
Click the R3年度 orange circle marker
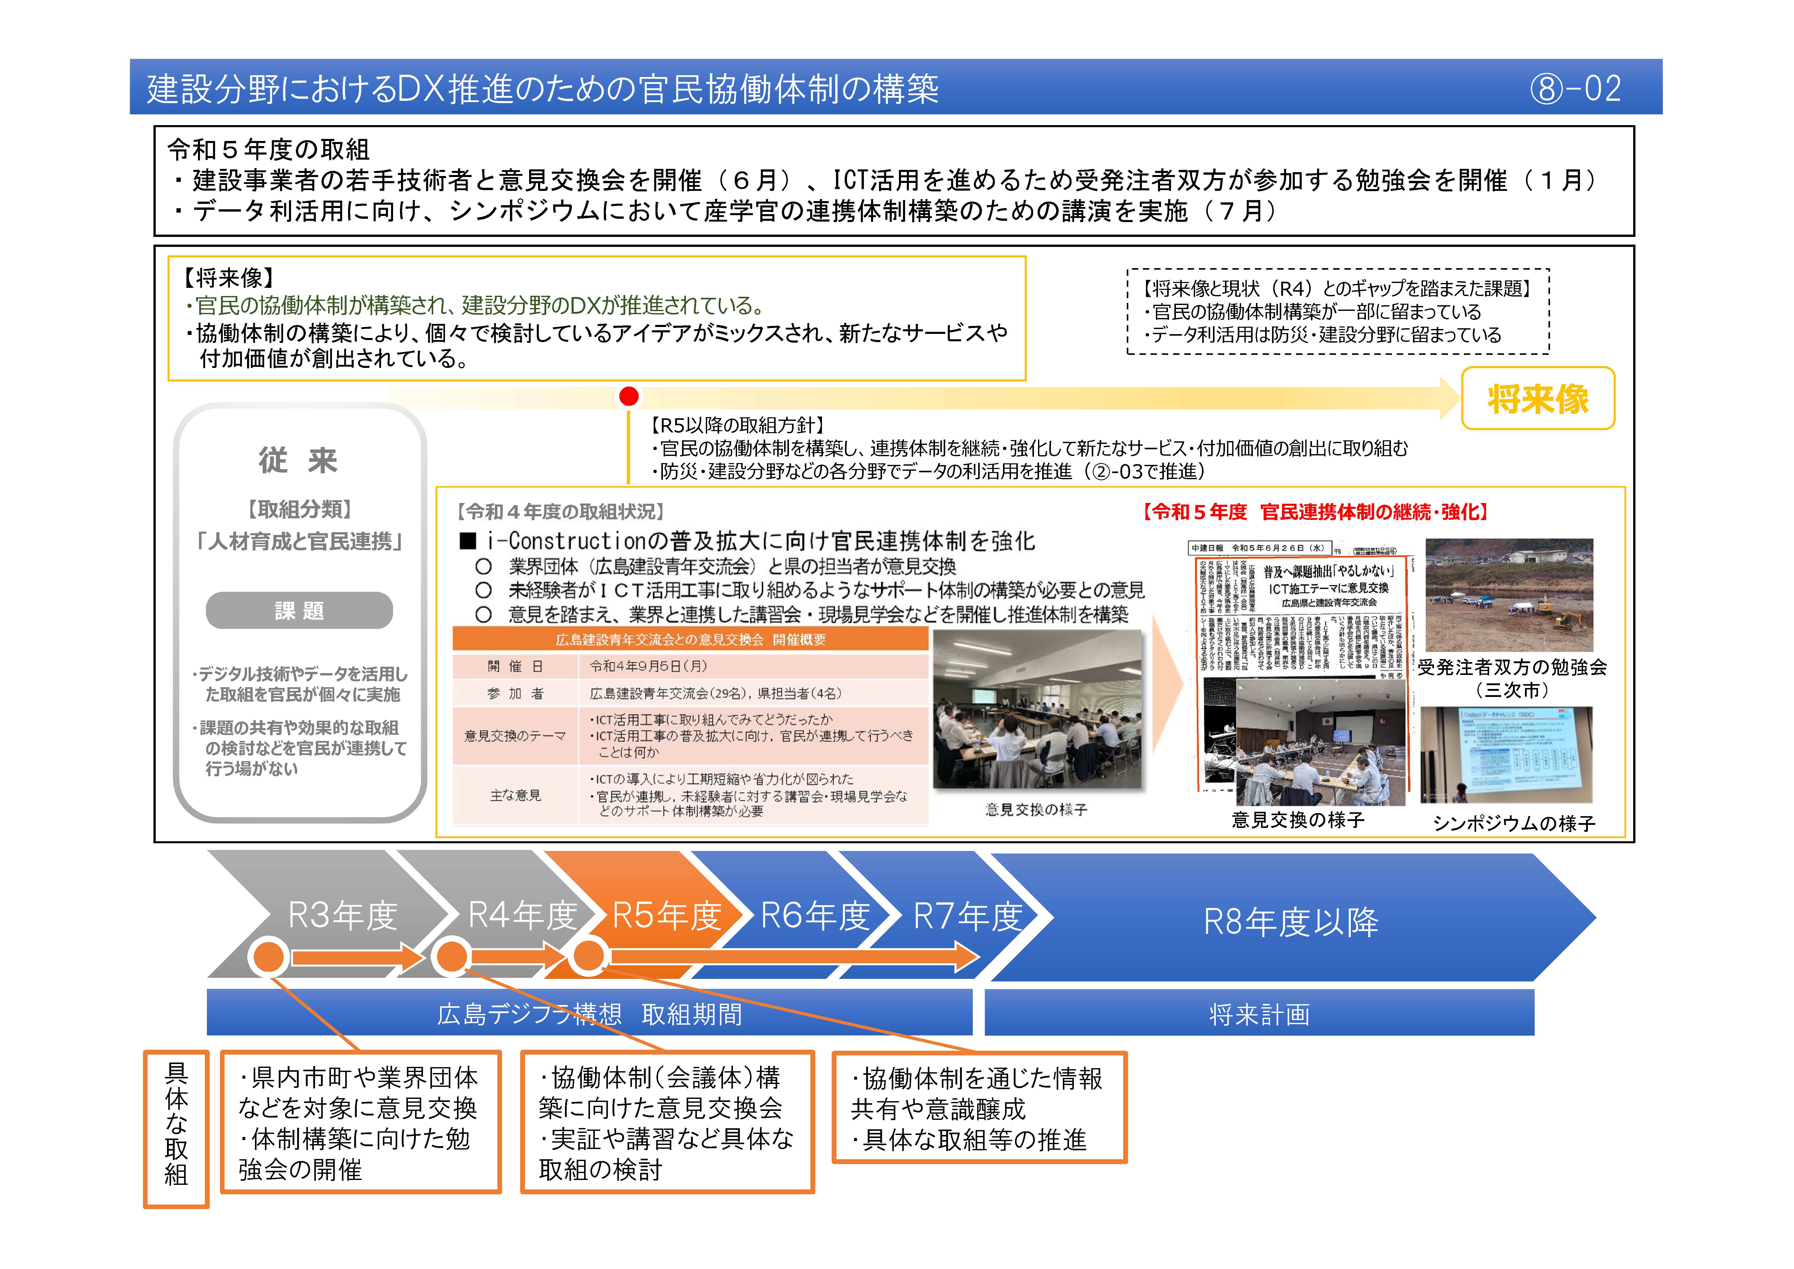pos(269,956)
